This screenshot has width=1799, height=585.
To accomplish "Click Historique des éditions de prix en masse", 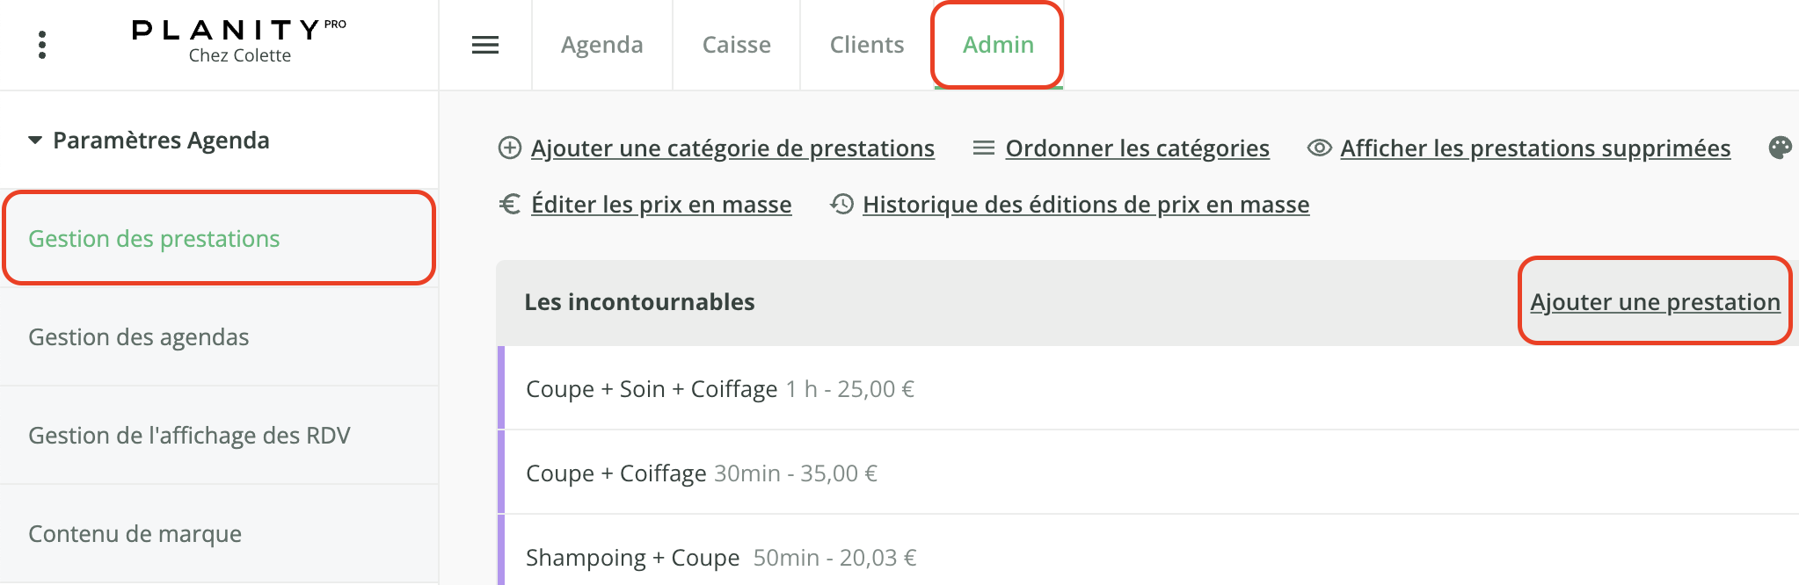I will 1086,204.
